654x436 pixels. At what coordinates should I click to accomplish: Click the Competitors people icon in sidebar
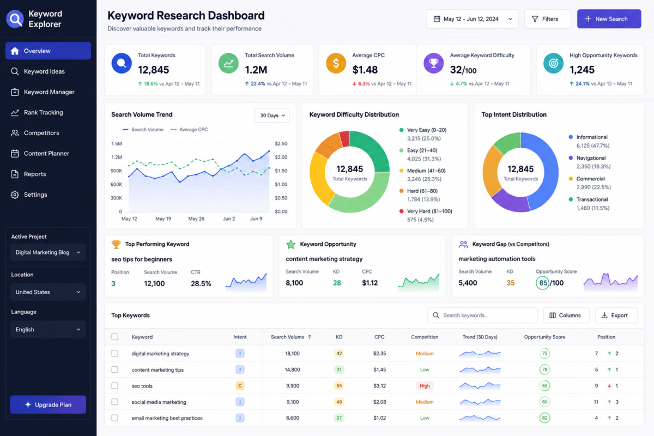pyautogui.click(x=15, y=133)
